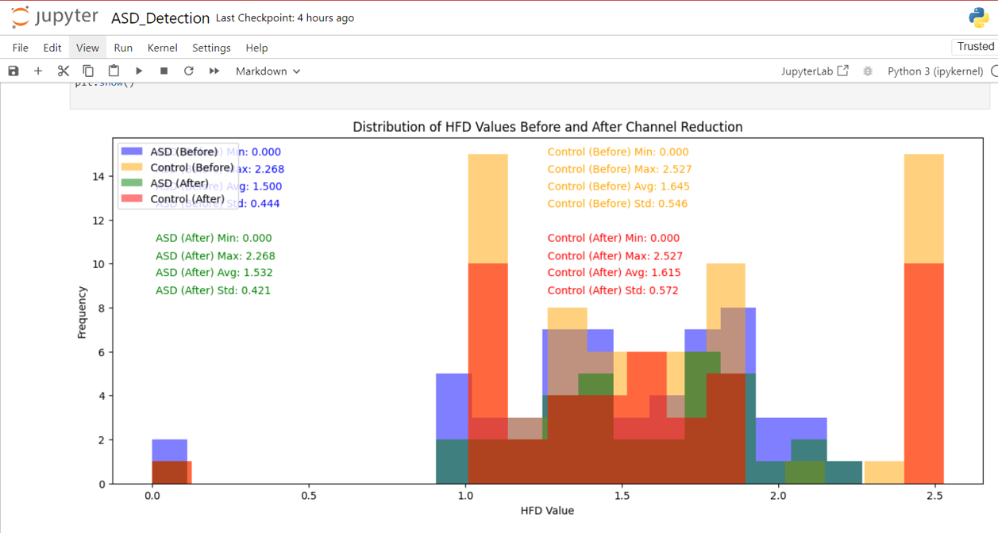Open the Settings menu
Viewport: 998px width, 533px height.
click(211, 48)
